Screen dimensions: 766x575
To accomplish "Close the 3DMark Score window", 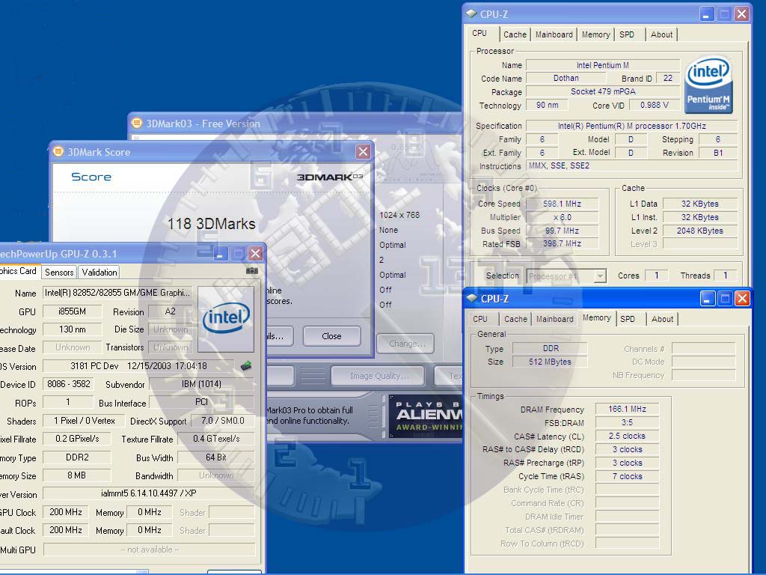I will [x=363, y=151].
